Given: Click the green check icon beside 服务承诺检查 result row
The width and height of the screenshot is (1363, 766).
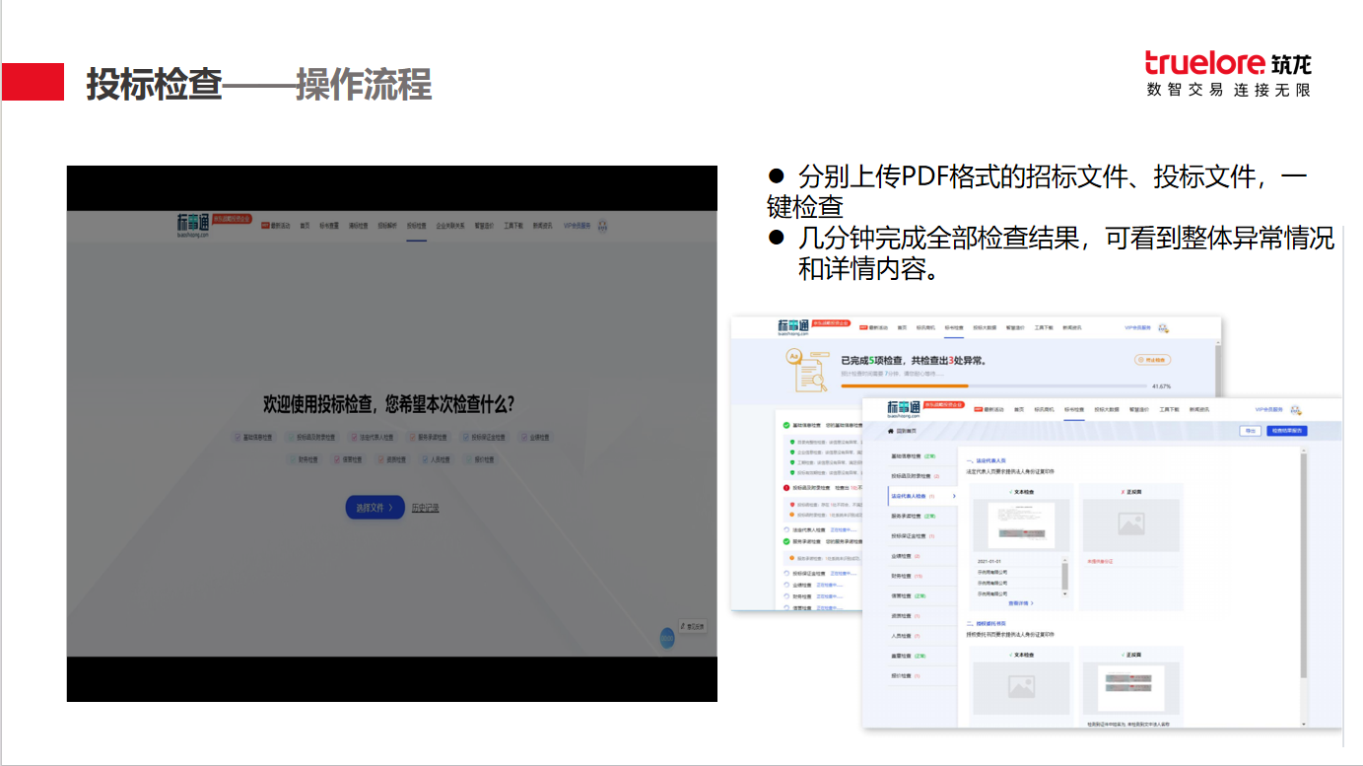Looking at the screenshot, I should coord(786,541).
